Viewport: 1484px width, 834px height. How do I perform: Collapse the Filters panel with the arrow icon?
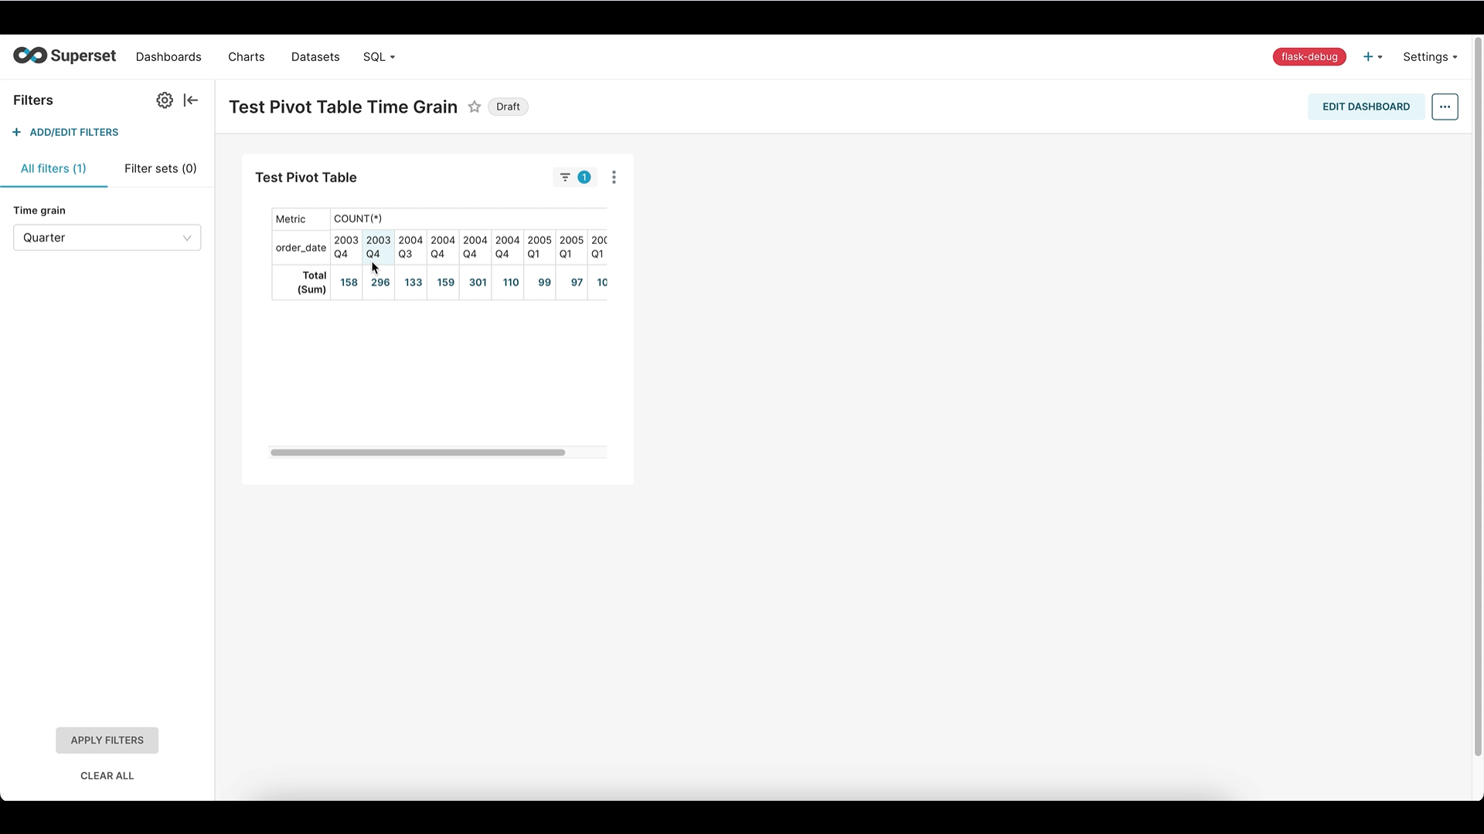coord(191,100)
